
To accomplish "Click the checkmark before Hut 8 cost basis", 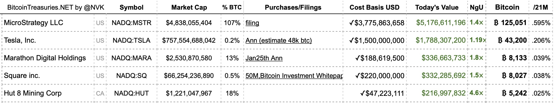I will [x=363, y=93].
